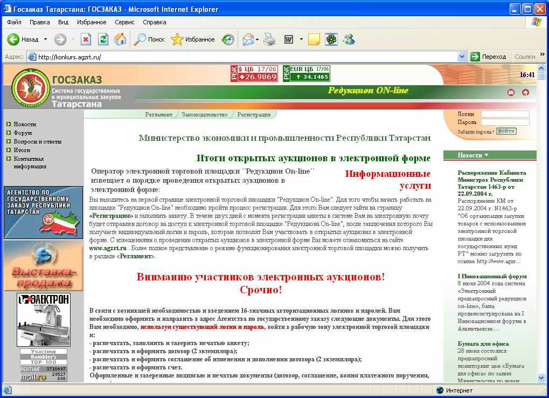Expand the address bar dropdown

point(462,57)
